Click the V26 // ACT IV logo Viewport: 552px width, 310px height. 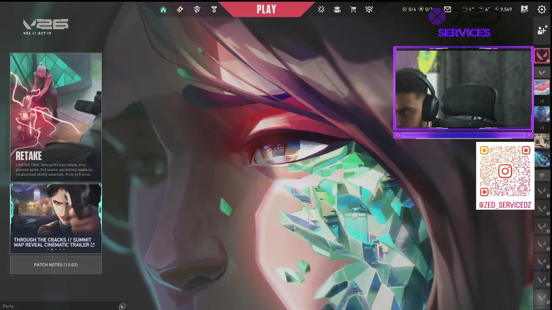(x=46, y=27)
